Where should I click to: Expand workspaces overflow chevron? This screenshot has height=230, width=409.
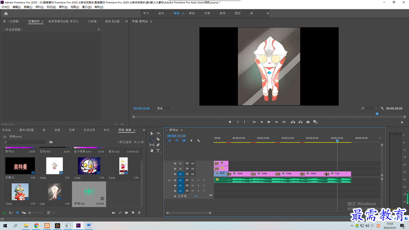pyautogui.click(x=268, y=13)
